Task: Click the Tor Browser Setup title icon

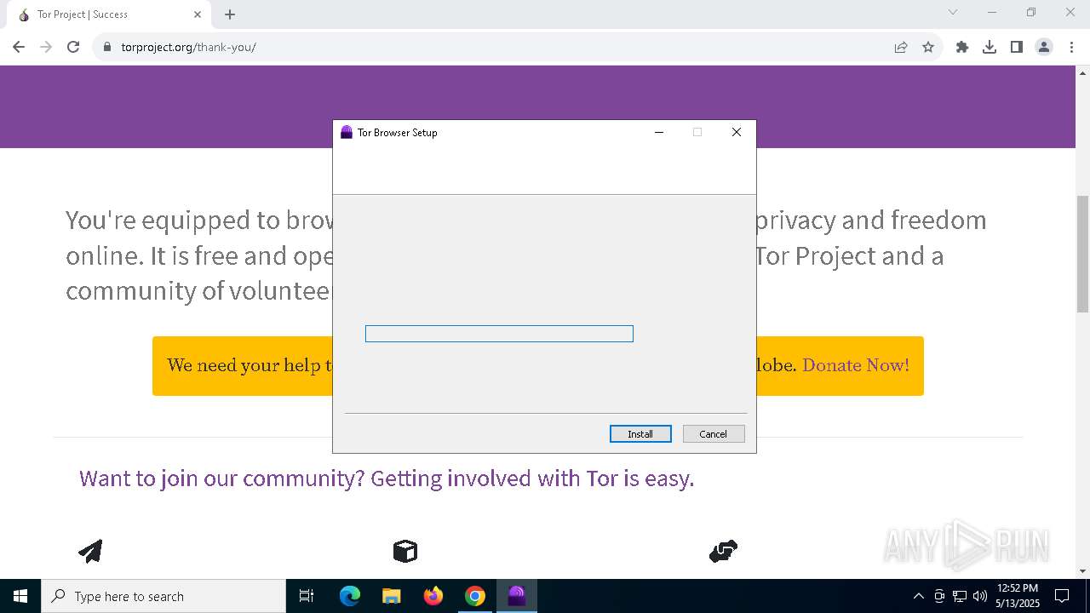Action: [x=347, y=132]
